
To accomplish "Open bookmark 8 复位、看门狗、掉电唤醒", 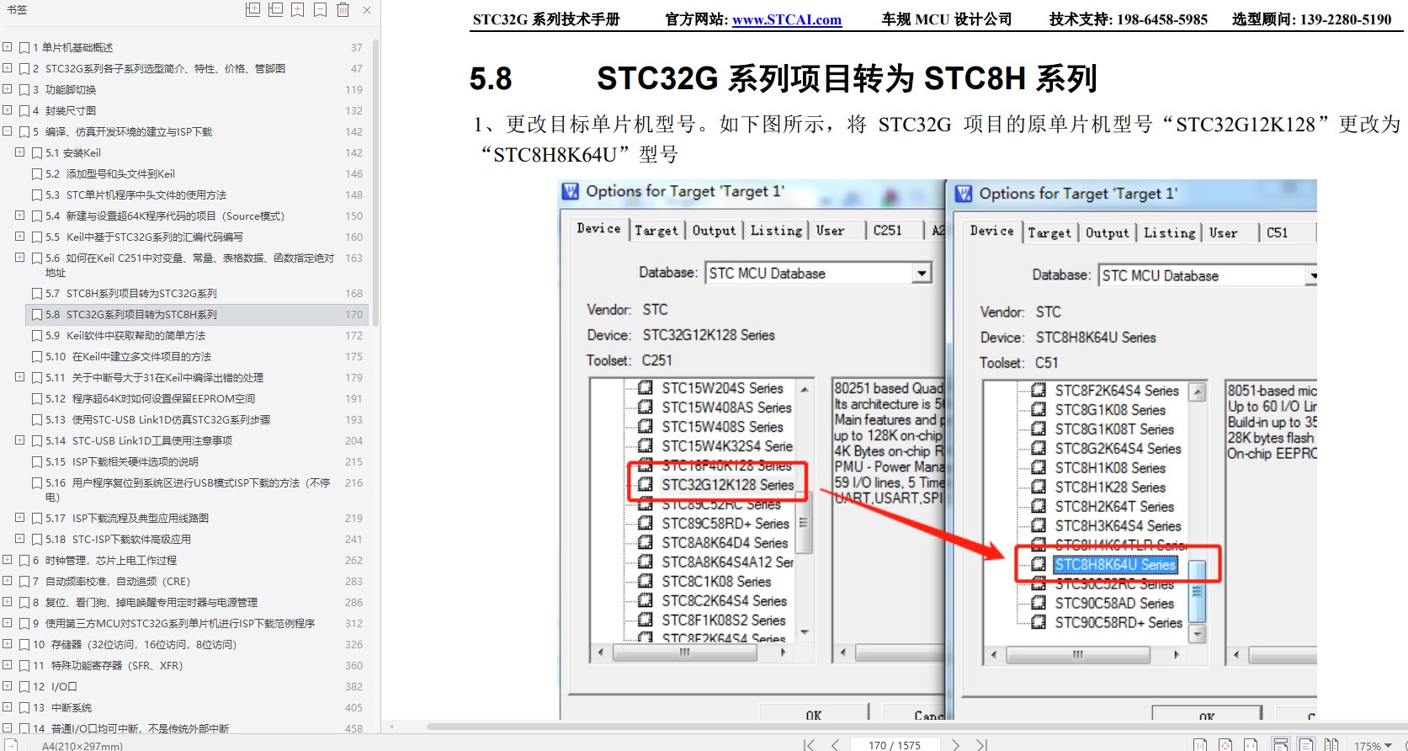I will click(x=145, y=603).
